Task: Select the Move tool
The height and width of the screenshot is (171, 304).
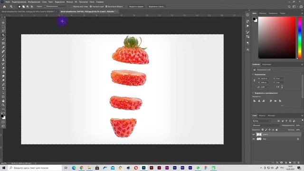Action: click(3, 23)
